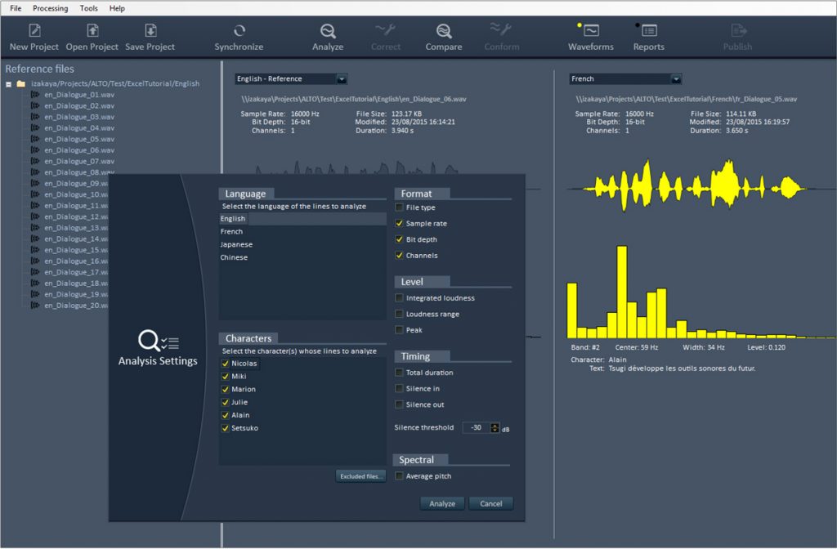Screen dimensions: 837x549
Task: Collapse the English reference folder tree
Action: point(9,83)
